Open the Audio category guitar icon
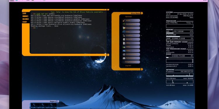Viewport: 219px width, 109px height. pyautogui.click(x=124, y=20)
